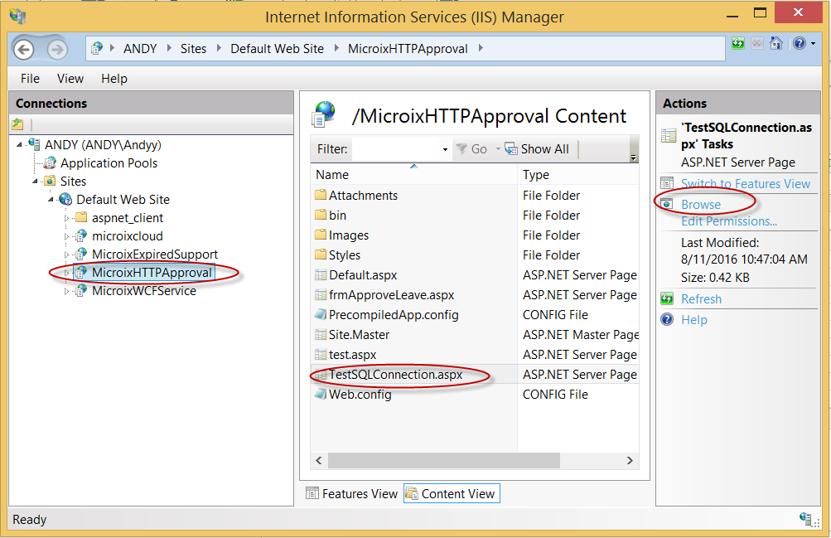Image resolution: width=831 pixels, height=538 pixels.
Task: Click the Home icon in top toolbar
Action: 777,44
